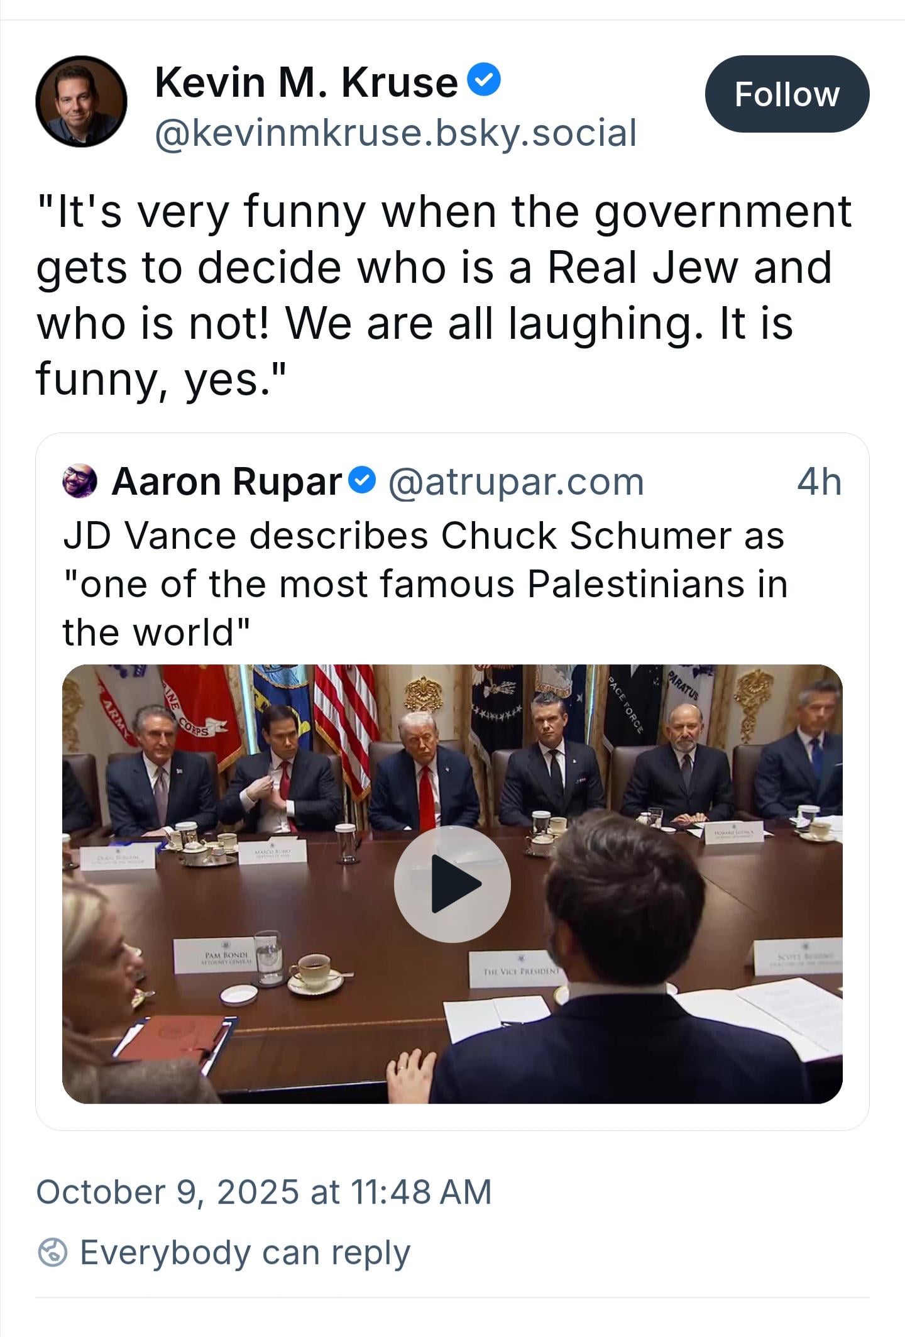Open Kevin M. Kruse's profile avatar
The image size is (905, 1337).
point(81,101)
